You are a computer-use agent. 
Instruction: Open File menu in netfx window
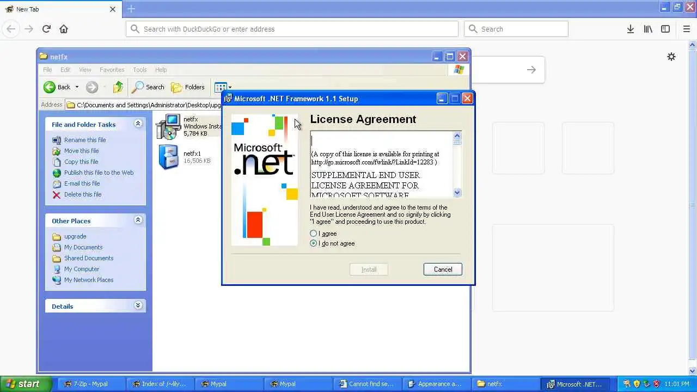(x=47, y=70)
